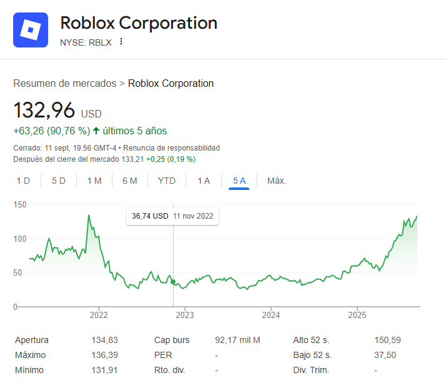
Task: Select the 1 A time range tab
Action: [204, 181]
